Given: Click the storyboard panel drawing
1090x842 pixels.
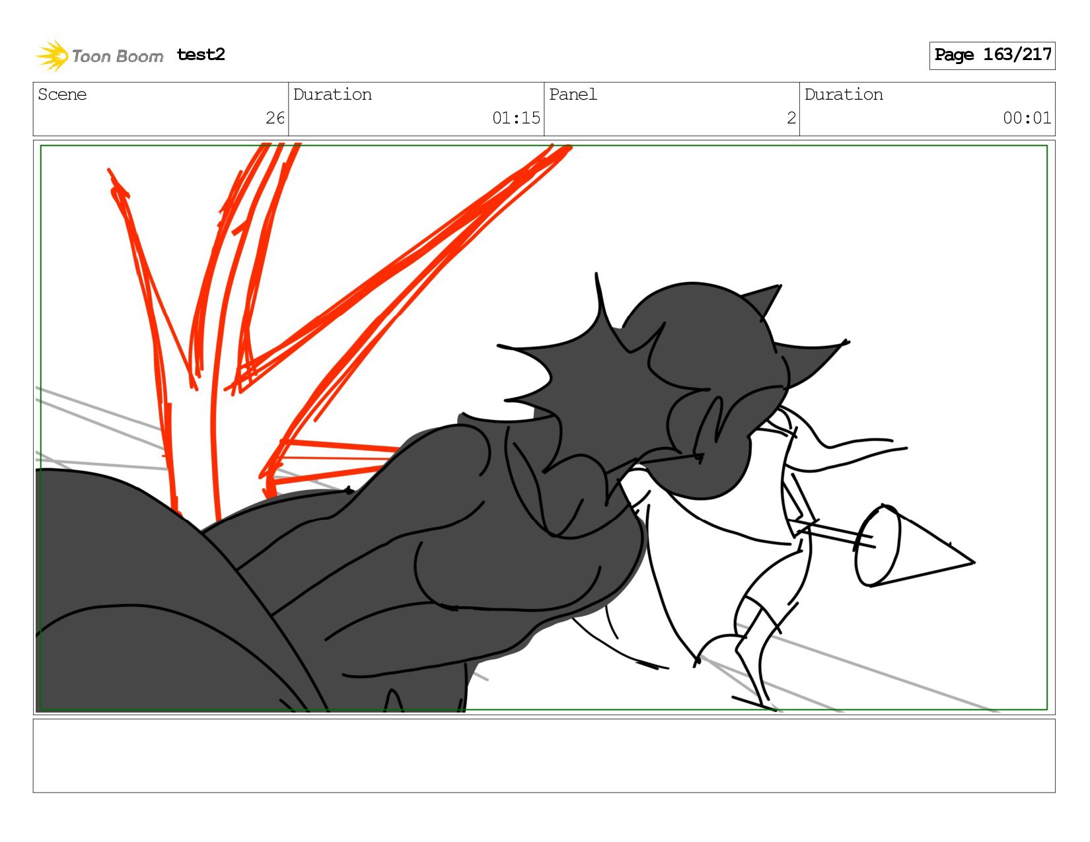Looking at the screenshot, I should point(544,427).
